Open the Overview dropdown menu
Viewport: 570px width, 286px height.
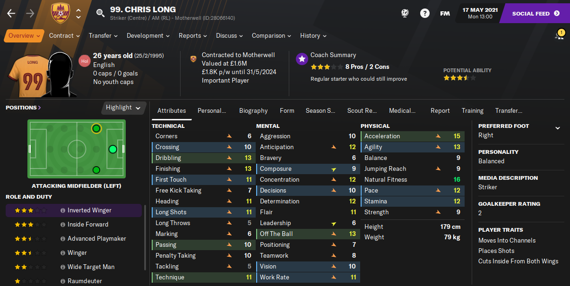pyautogui.click(x=24, y=35)
